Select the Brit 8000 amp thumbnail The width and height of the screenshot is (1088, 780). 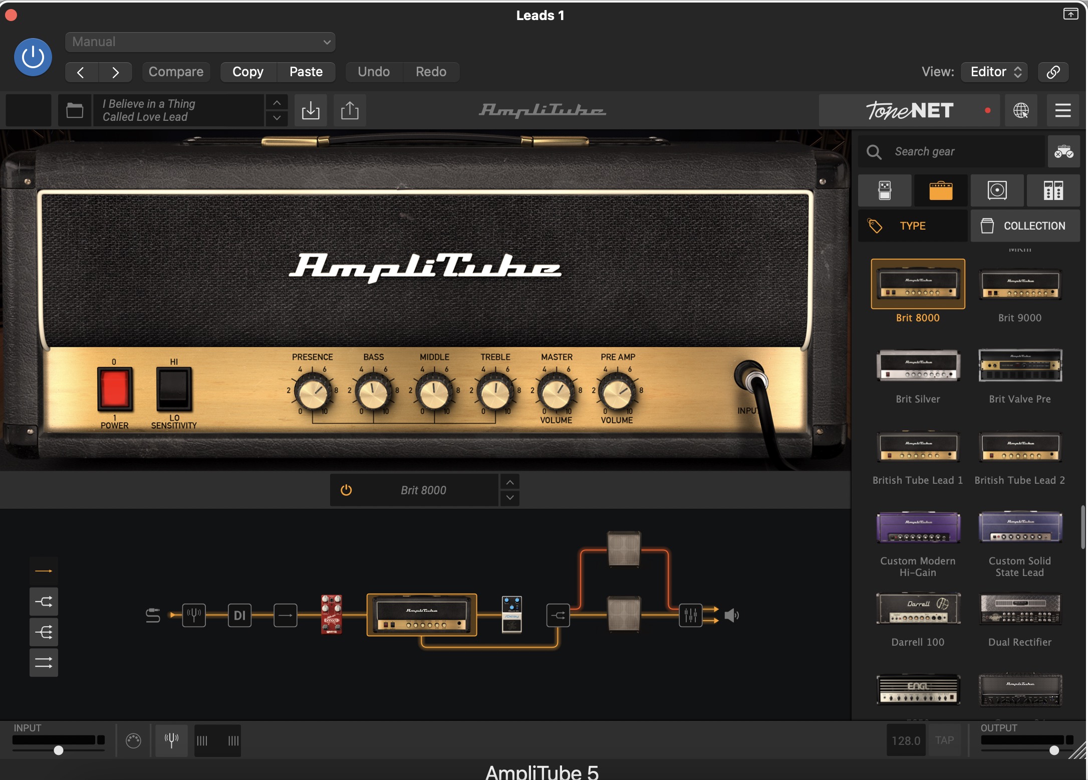[918, 284]
